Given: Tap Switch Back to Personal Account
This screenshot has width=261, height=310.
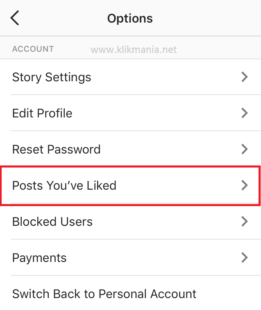Looking at the screenshot, I should click(104, 294).
